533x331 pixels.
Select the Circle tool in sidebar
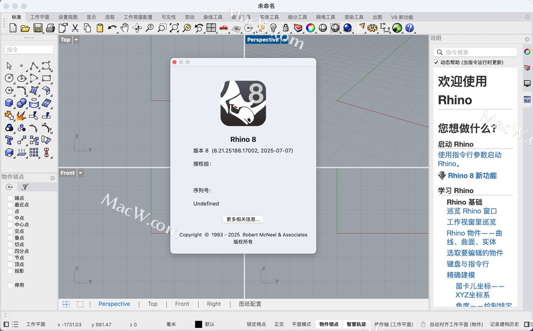(x=9, y=78)
